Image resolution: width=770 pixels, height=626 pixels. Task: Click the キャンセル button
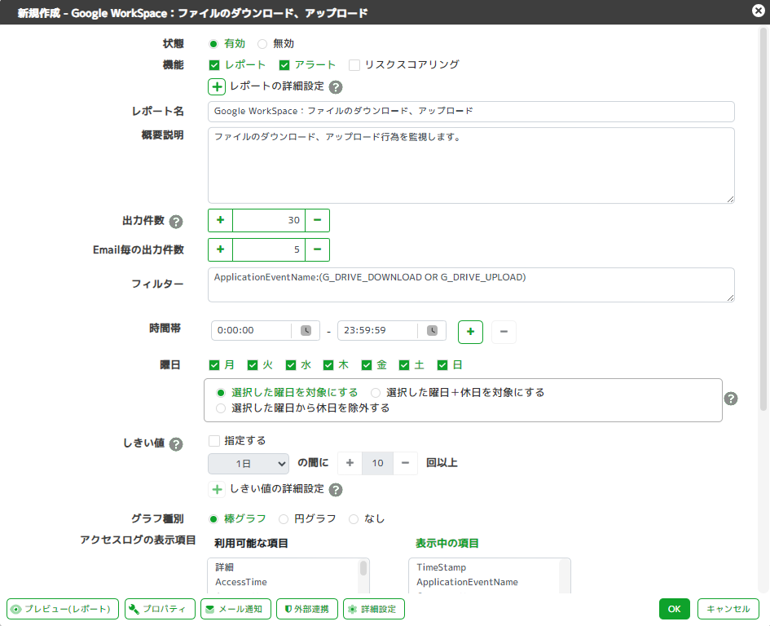coord(728,609)
